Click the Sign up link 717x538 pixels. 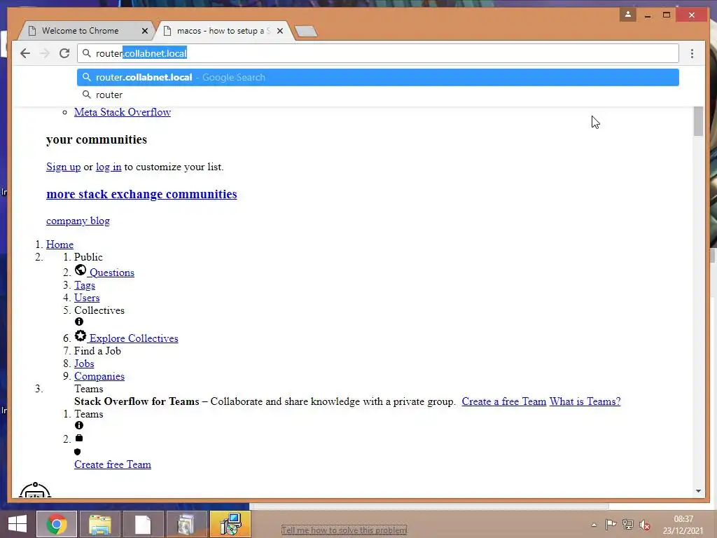pyautogui.click(x=64, y=167)
